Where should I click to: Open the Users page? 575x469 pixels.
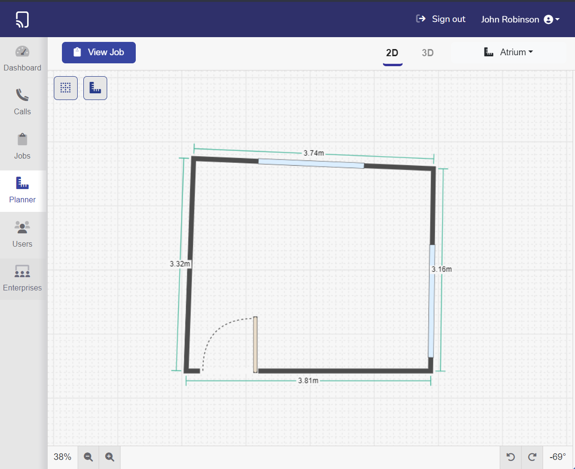point(22,235)
